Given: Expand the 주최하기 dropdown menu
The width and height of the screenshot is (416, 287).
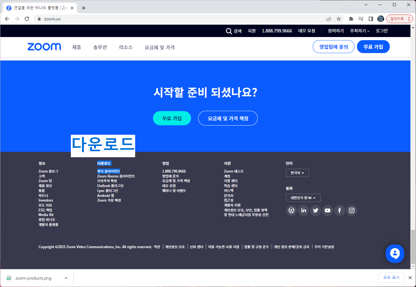Looking at the screenshot, I should 360,31.
